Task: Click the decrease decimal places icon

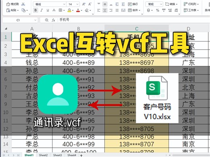Action: coord(176,10)
